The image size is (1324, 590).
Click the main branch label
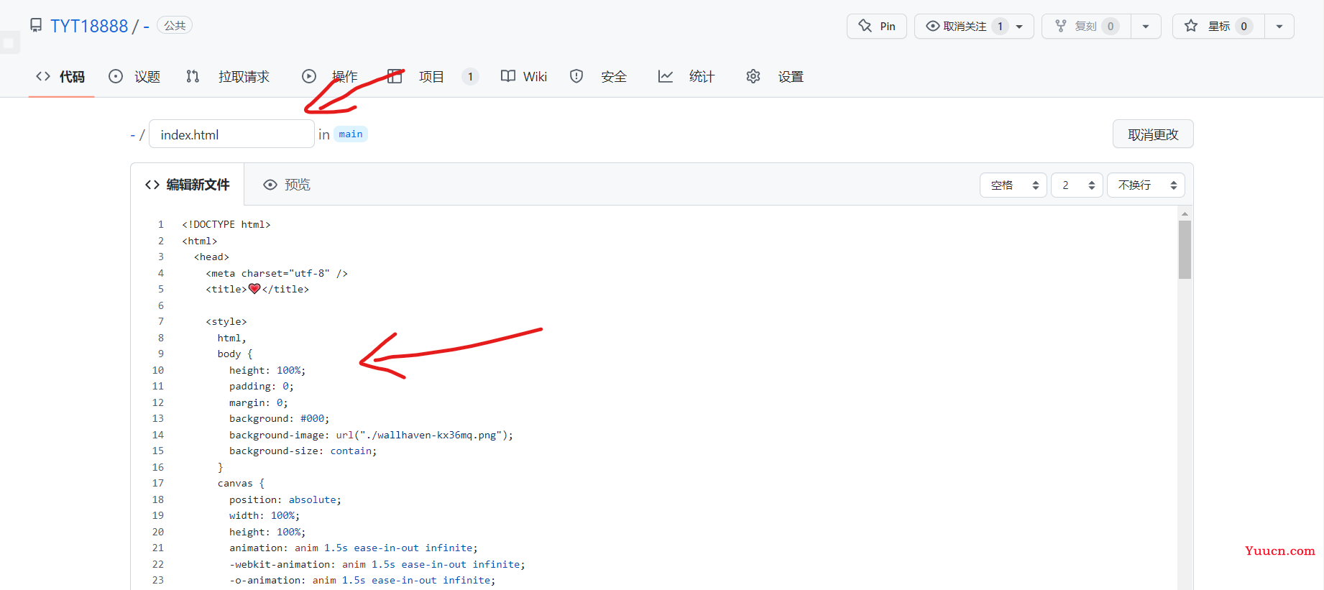[351, 134]
